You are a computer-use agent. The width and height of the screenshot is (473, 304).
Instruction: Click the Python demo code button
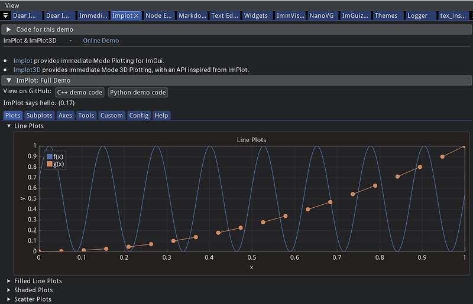(x=138, y=93)
